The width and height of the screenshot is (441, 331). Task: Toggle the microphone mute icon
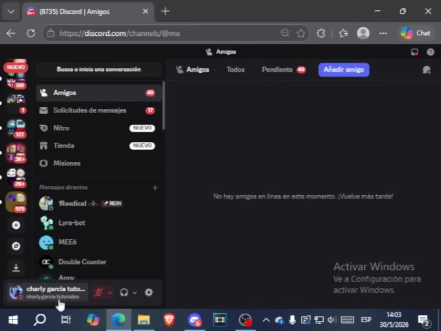point(98,292)
